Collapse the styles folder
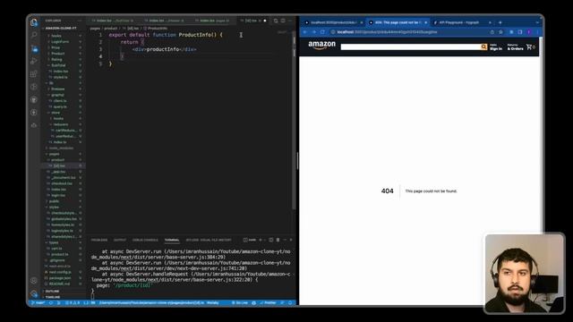Image resolution: width=573 pixels, height=322 pixels. coord(63,207)
